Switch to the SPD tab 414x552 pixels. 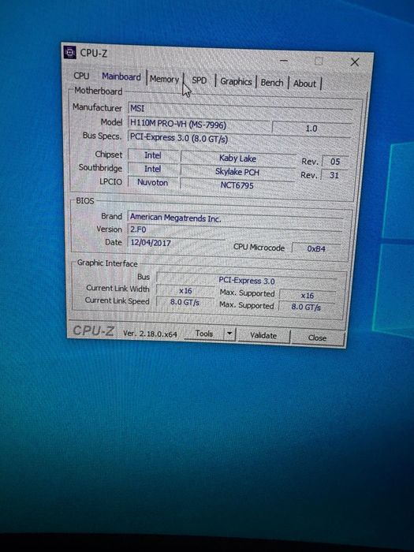pos(200,80)
